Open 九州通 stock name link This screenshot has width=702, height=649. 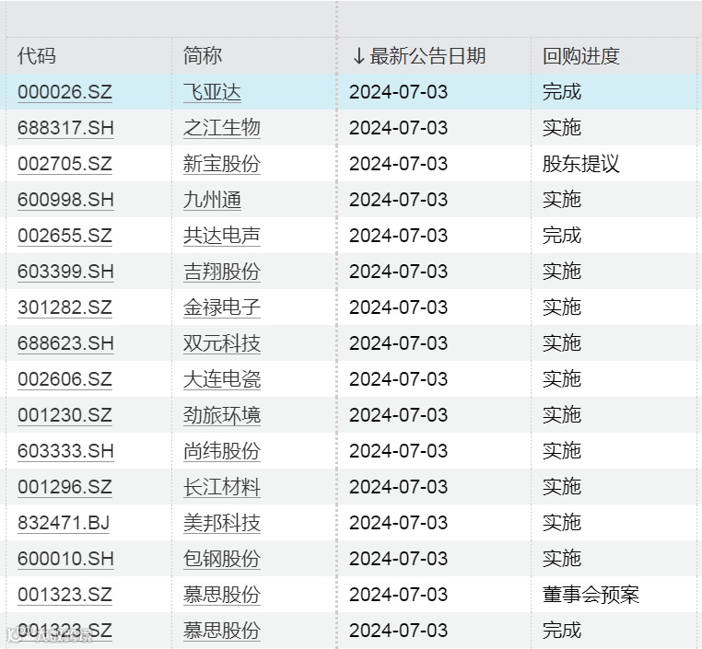coord(212,200)
